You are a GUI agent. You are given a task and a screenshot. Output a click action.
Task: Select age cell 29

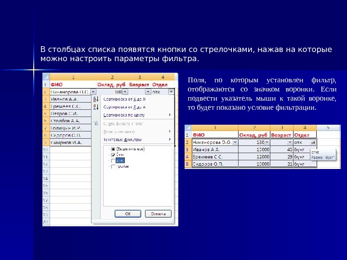pyautogui.click(x=282, y=157)
